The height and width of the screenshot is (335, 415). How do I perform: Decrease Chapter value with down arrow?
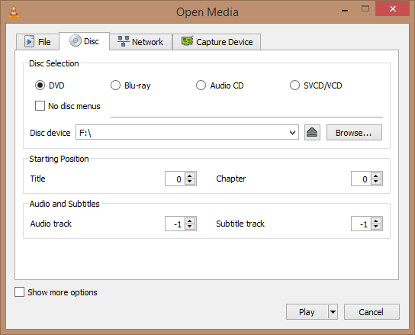(376, 182)
